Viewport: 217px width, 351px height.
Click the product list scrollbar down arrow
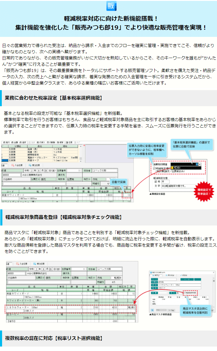point(81,161)
